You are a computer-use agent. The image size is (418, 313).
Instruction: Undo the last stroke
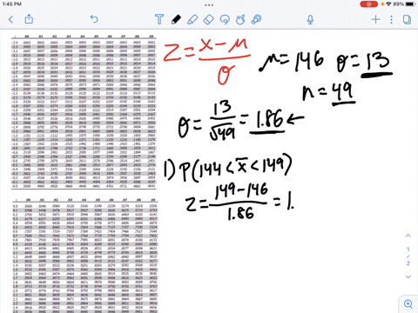click(x=94, y=19)
